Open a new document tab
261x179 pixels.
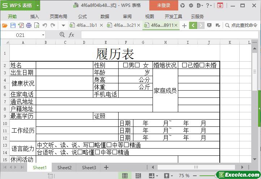click(184, 25)
